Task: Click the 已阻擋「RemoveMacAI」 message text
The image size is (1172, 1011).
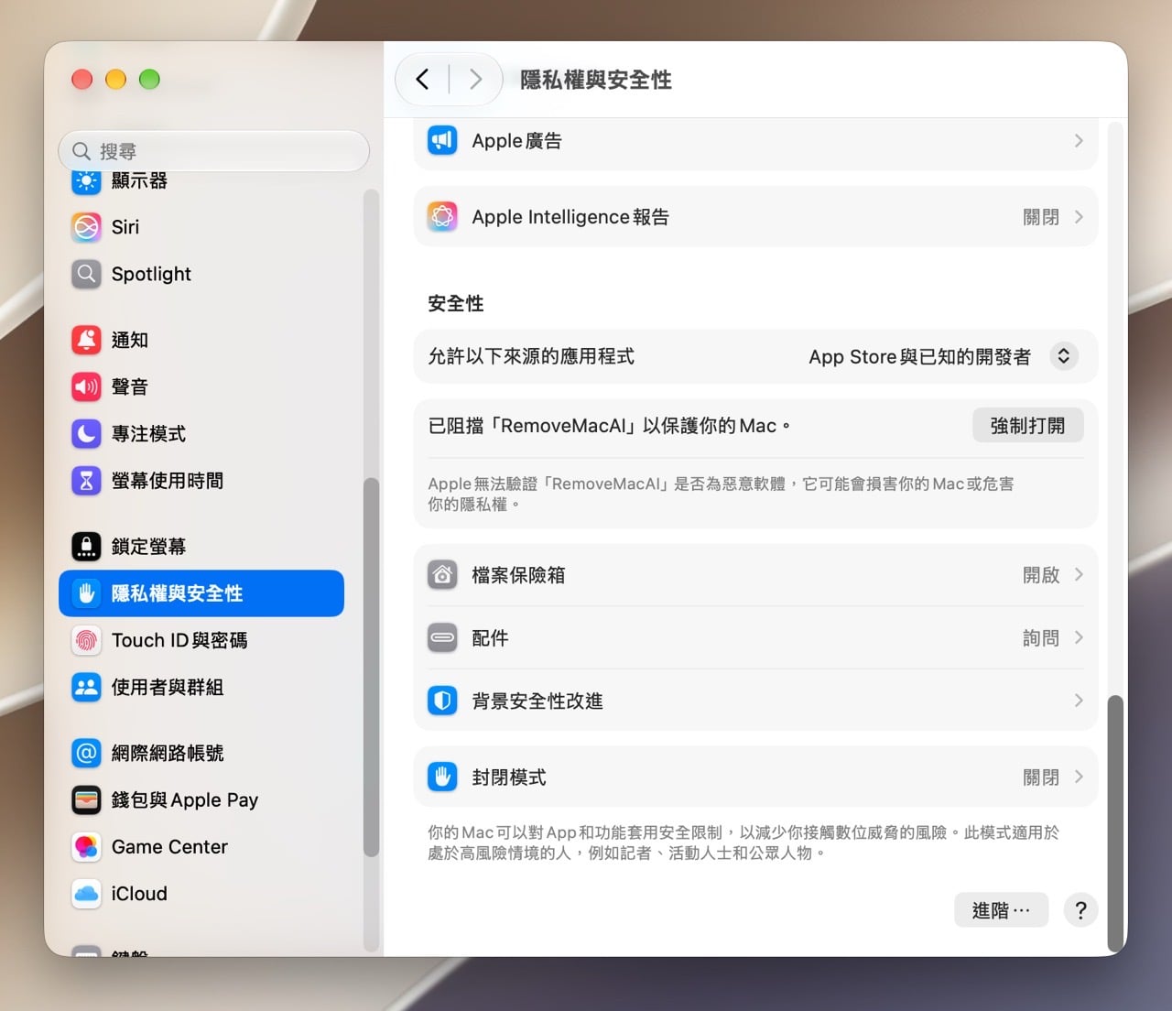Action: [x=610, y=426]
